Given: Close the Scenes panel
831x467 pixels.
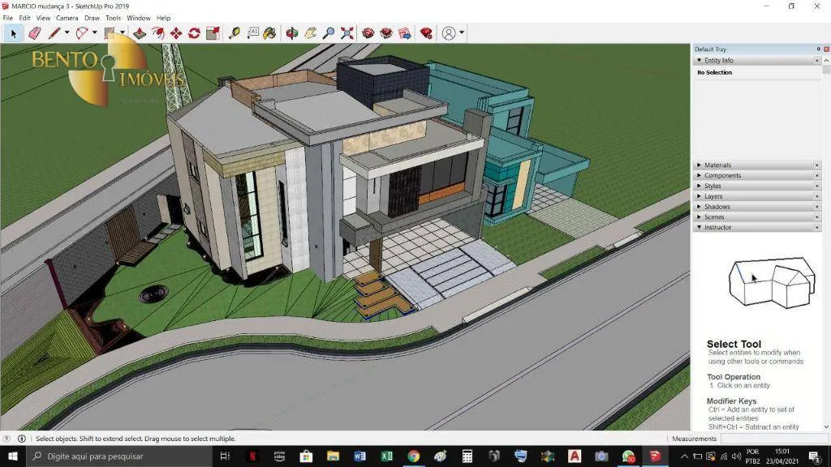Looking at the screenshot, I should point(816,217).
